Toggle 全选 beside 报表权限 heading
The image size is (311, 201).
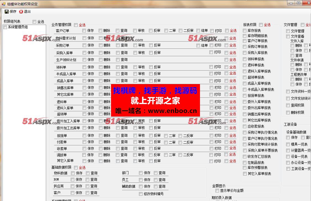point(261,25)
